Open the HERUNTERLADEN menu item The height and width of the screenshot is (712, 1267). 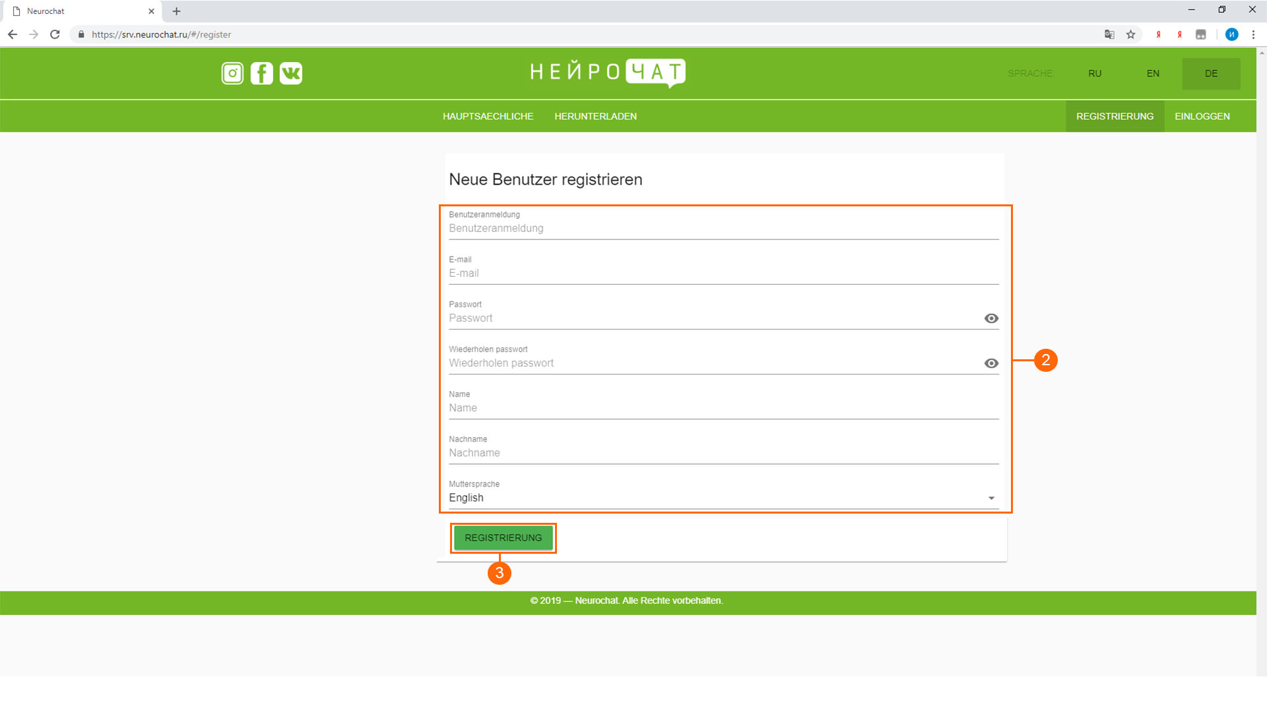point(595,116)
